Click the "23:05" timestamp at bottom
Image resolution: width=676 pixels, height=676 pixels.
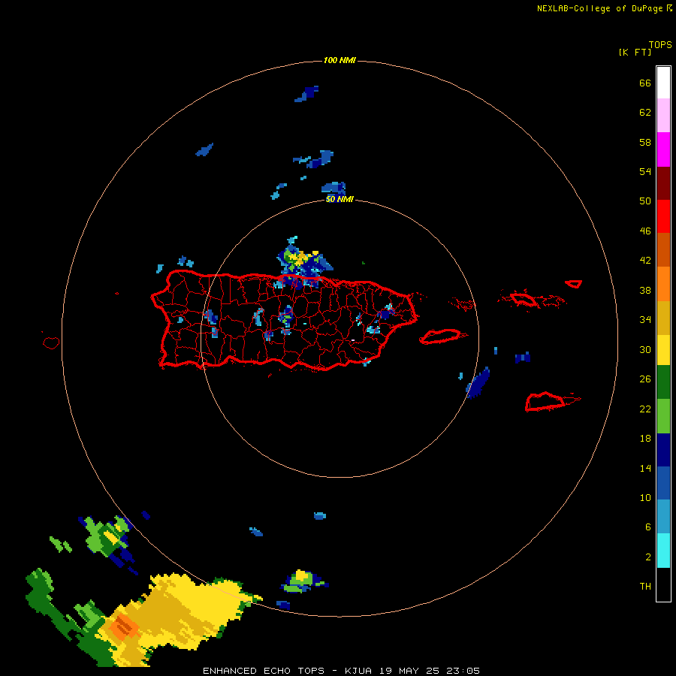463,671
